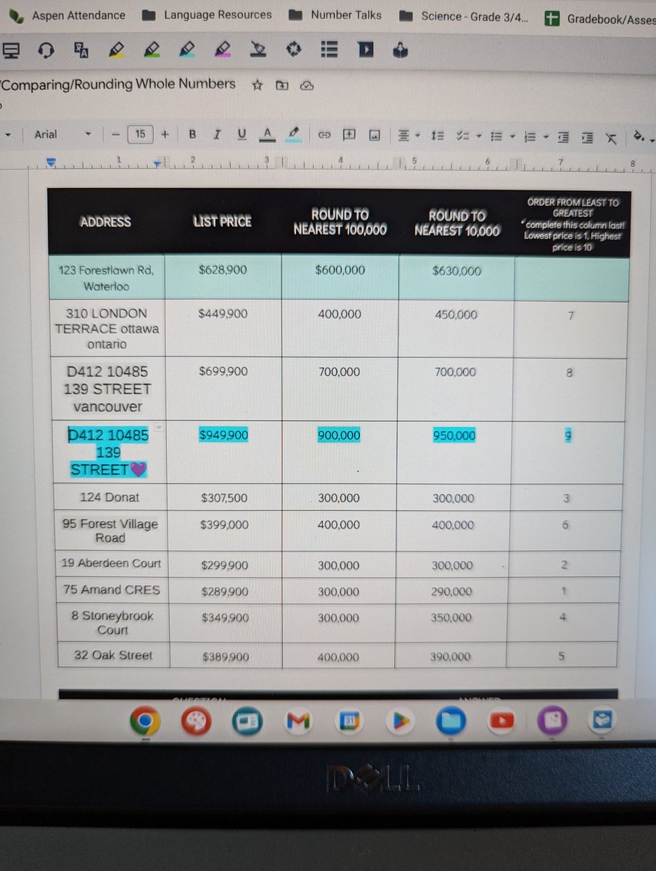Open Google Chrome from the shelf
This screenshot has height=871, width=656.
[x=145, y=721]
